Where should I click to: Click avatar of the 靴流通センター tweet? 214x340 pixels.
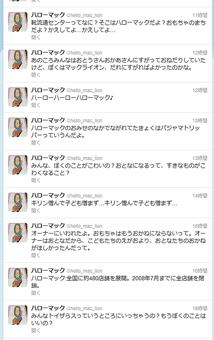(18, 22)
